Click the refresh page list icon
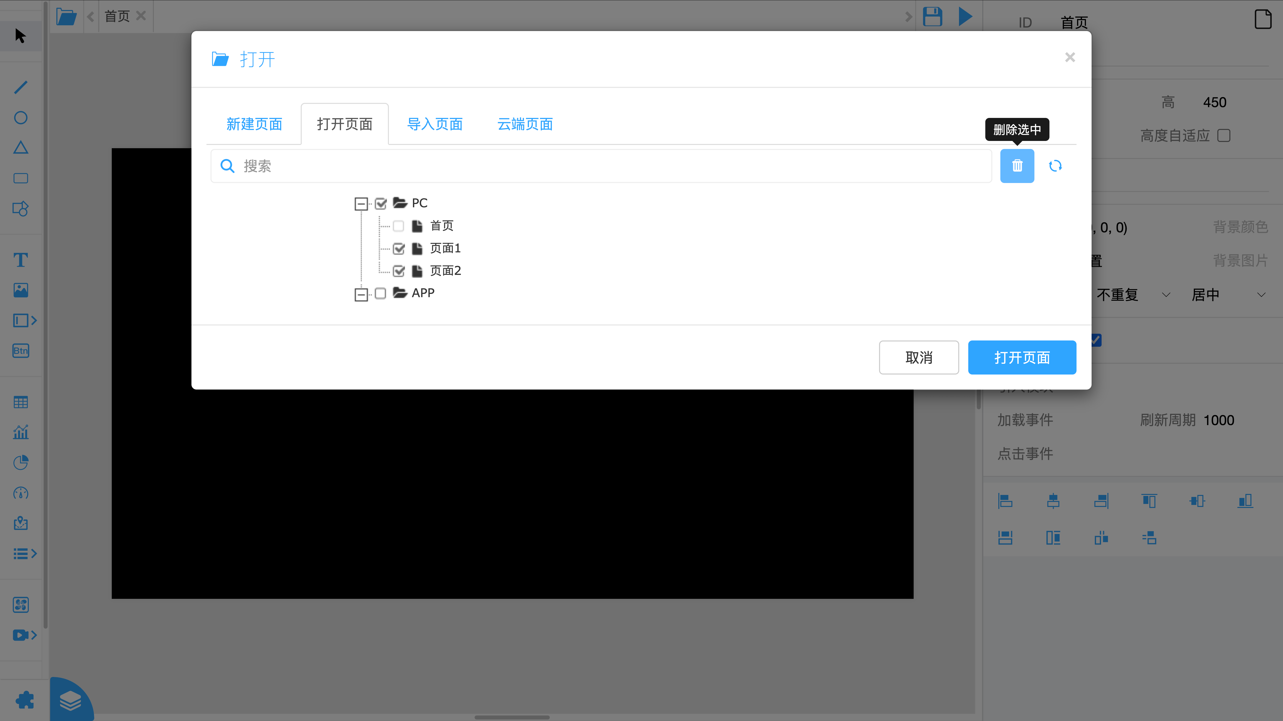Screen dimensions: 1283x721 [x=1055, y=166]
